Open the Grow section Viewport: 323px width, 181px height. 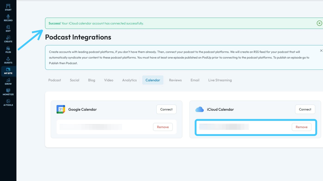click(x=8, y=81)
